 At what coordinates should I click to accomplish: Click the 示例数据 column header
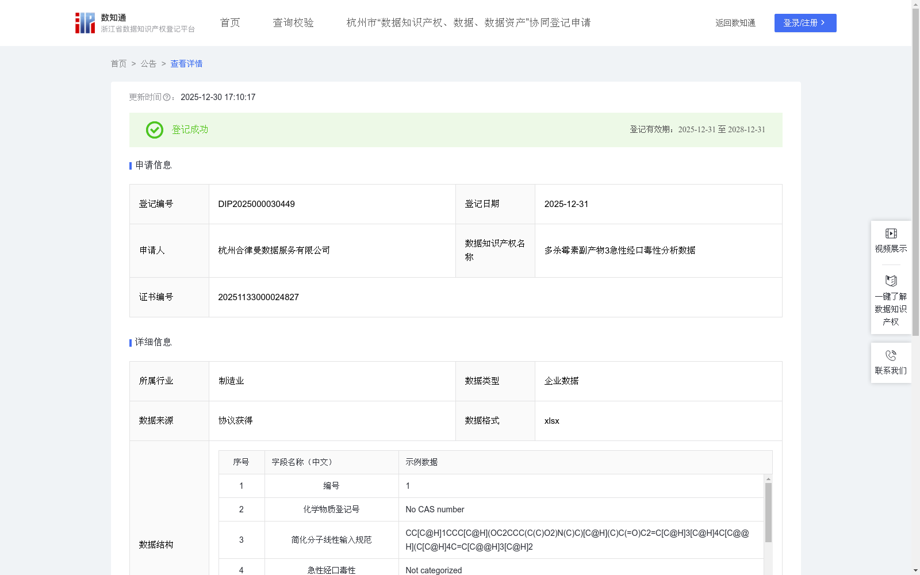(x=585, y=462)
